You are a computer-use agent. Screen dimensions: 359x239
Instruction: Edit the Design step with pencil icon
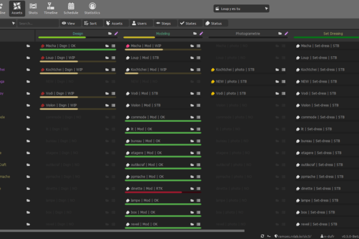coord(117,34)
